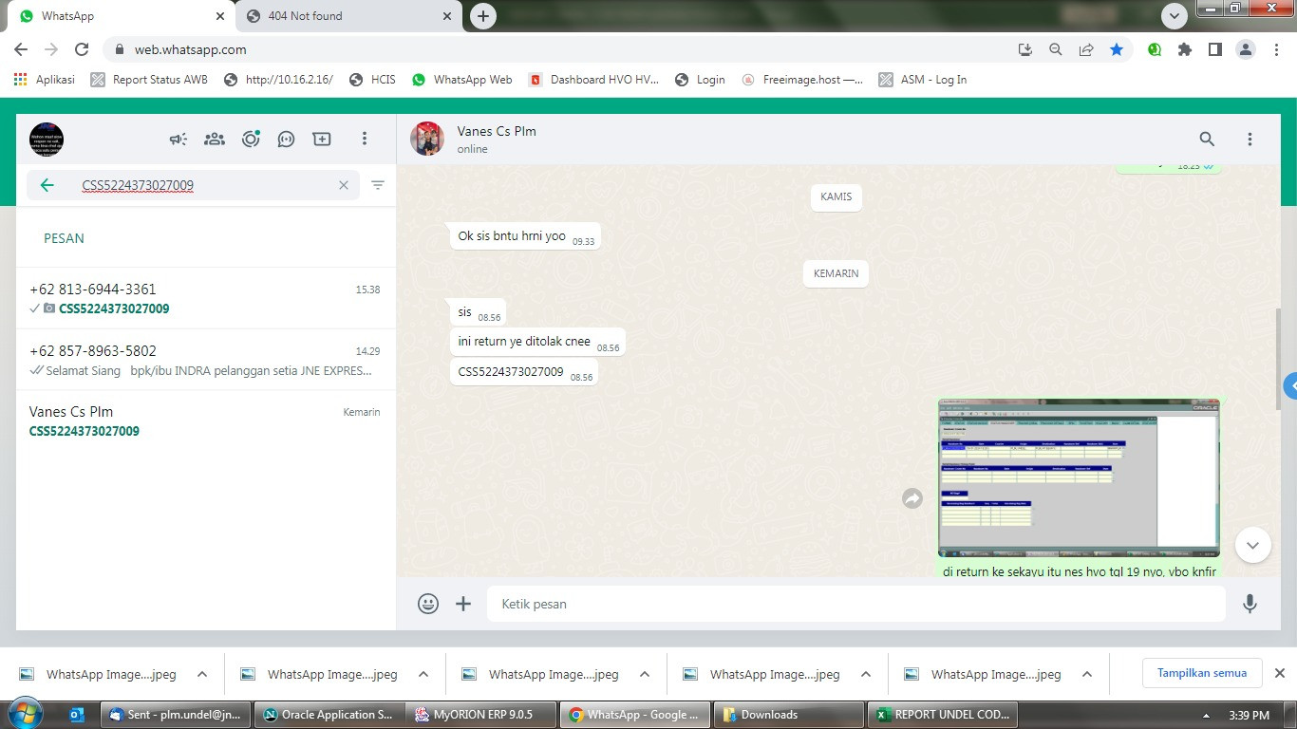Share this page icon
This screenshot has width=1297, height=729.
(x=1086, y=49)
